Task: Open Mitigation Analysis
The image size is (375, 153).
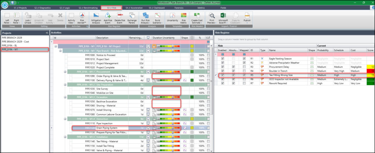Action: [96, 18]
